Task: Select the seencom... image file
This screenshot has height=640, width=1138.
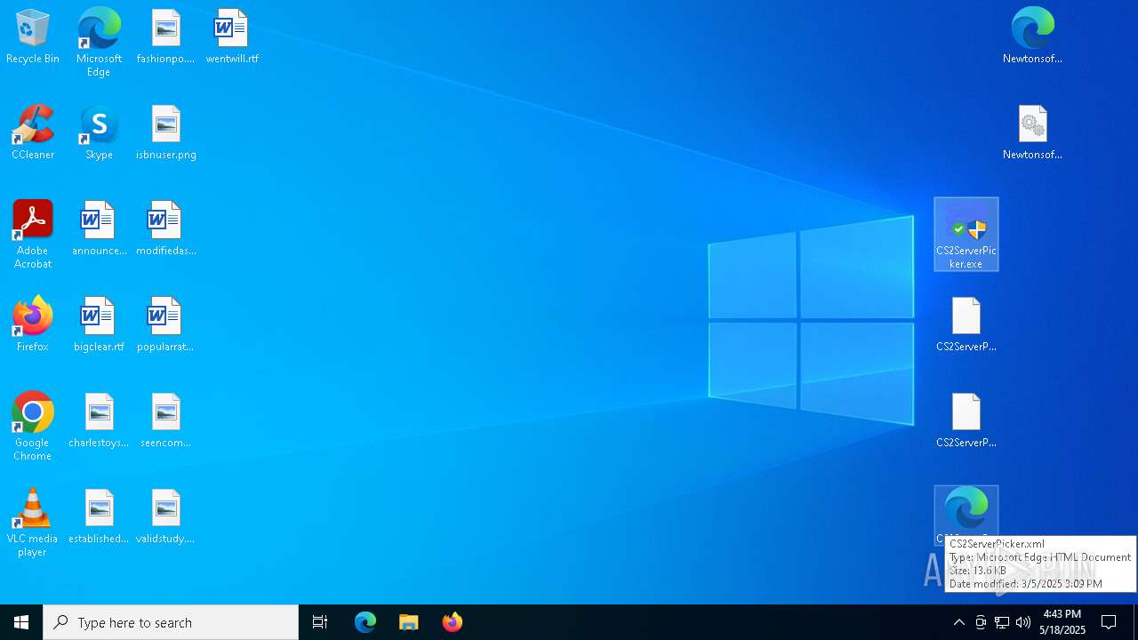Action: [165, 421]
